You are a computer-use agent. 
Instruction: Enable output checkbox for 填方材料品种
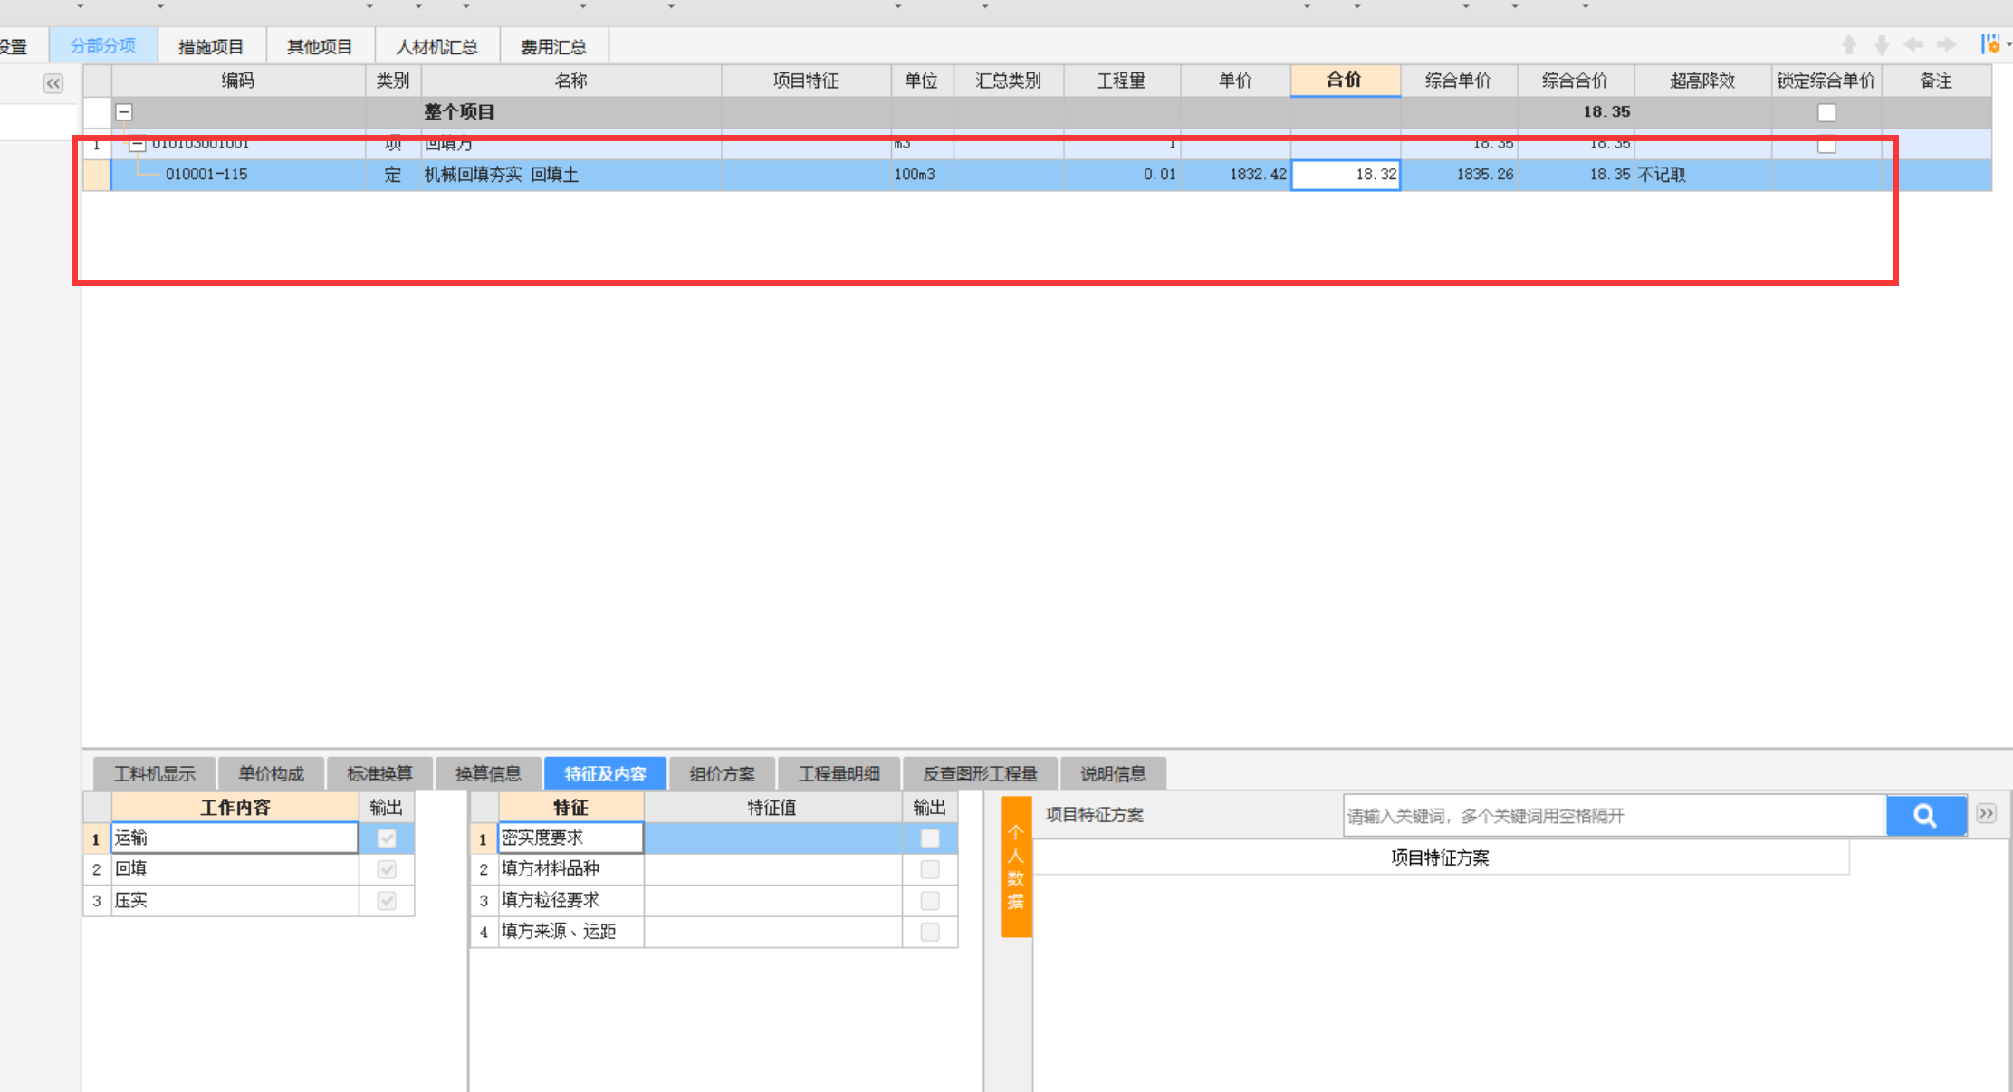tap(930, 869)
